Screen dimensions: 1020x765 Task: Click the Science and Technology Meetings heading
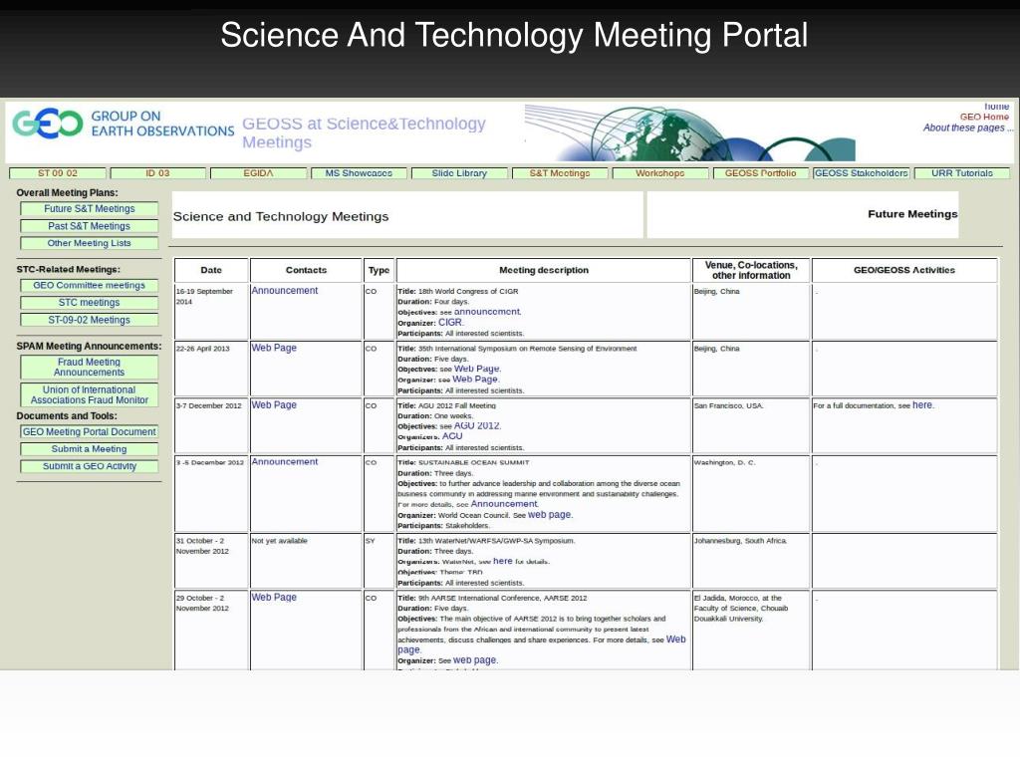(x=280, y=216)
